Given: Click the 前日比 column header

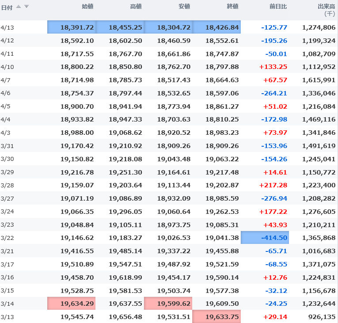Looking at the screenshot, I should (x=278, y=7).
